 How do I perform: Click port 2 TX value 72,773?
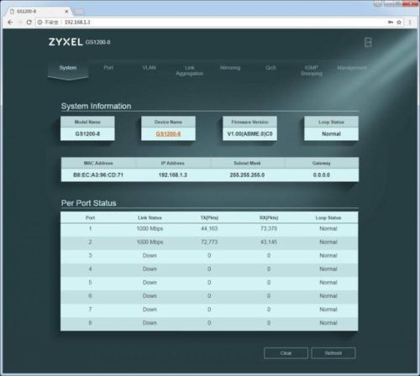click(x=209, y=242)
